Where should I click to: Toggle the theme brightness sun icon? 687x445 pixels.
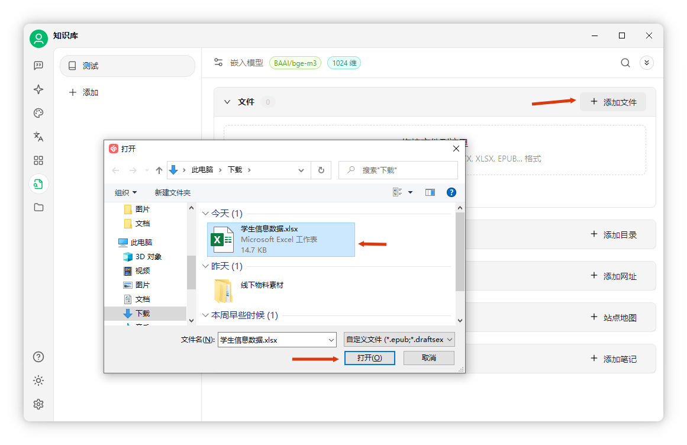pos(38,380)
